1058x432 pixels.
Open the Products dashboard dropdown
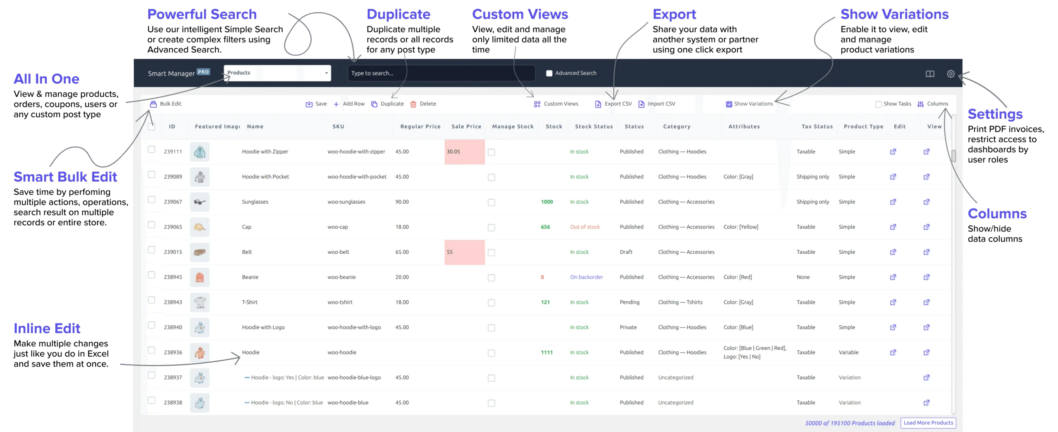pos(277,73)
